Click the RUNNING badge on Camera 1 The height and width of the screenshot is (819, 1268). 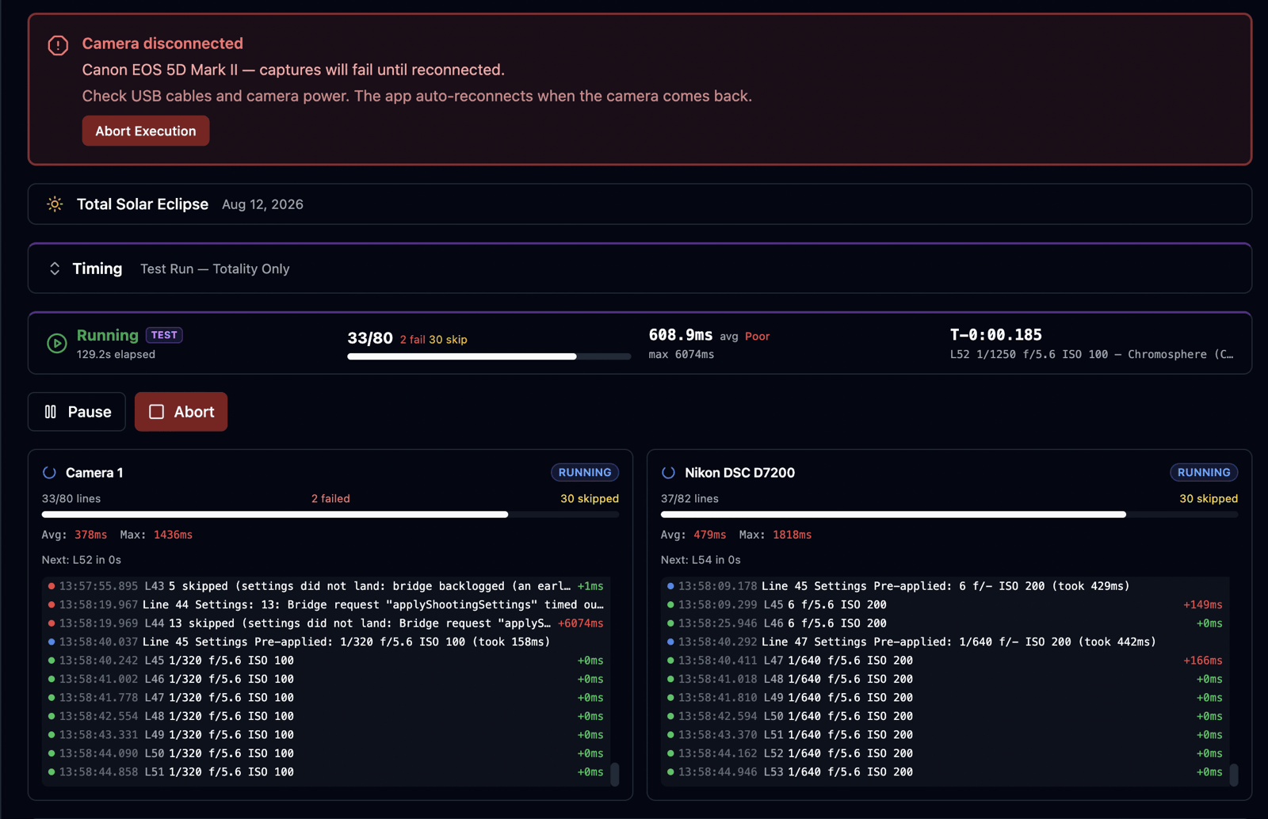pyautogui.click(x=585, y=472)
